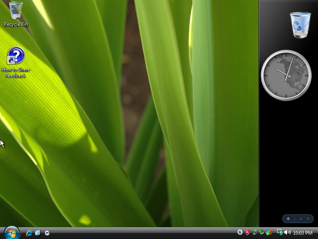The height and width of the screenshot is (239, 318).
Task: Click the analog clock gadget in the sidebar
Action: pos(286,75)
